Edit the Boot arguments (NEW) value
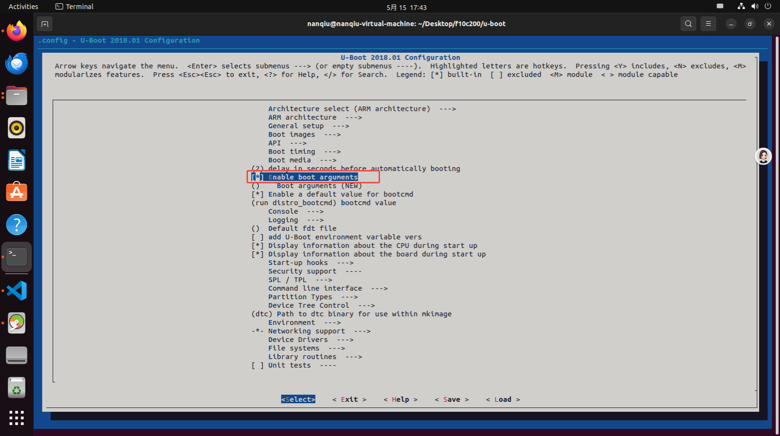 [x=306, y=186]
